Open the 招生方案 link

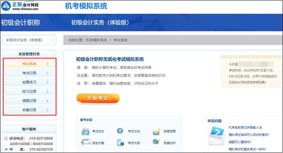pyautogui.click(x=98, y=143)
